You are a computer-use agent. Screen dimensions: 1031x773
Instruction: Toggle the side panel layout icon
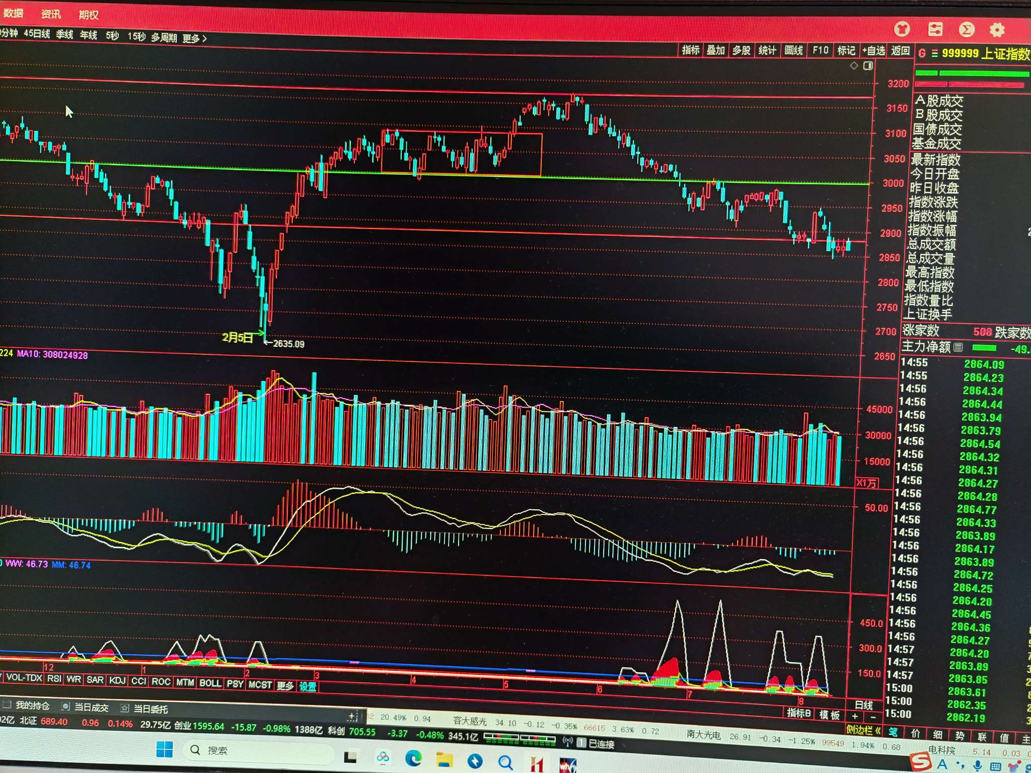[x=868, y=66]
